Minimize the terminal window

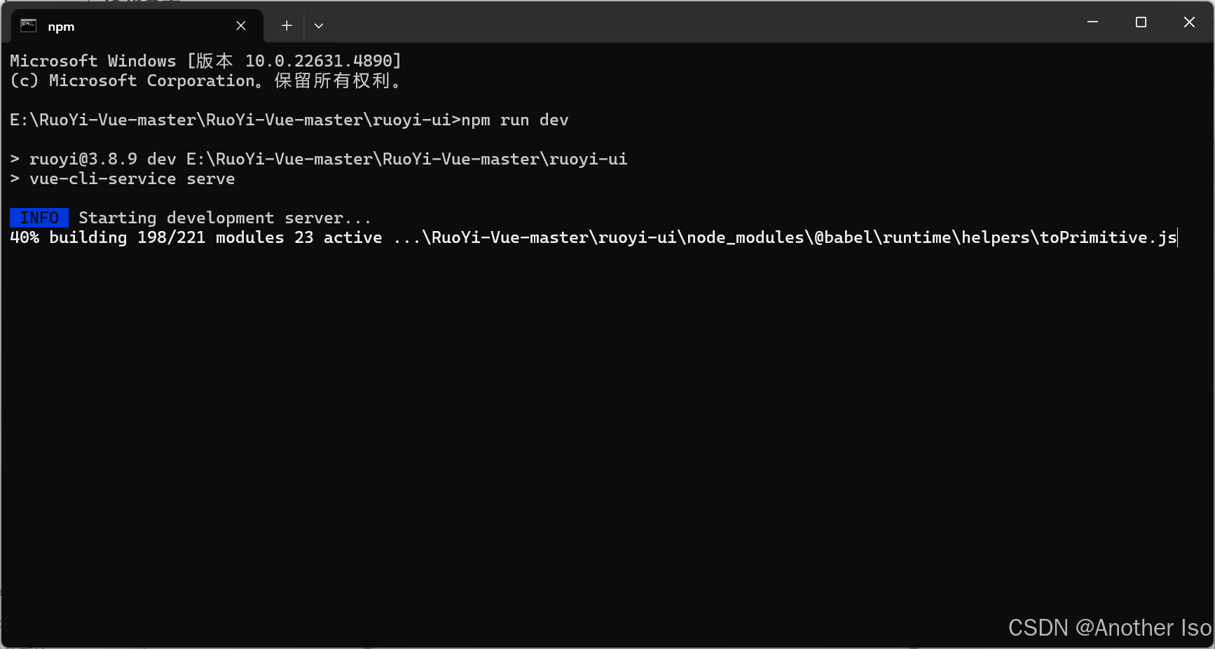click(x=1092, y=22)
